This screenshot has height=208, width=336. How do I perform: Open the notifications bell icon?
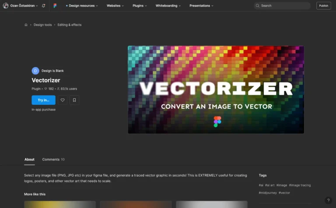pos(43,6)
